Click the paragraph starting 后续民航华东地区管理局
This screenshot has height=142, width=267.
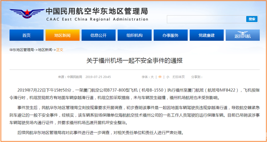[101, 132]
